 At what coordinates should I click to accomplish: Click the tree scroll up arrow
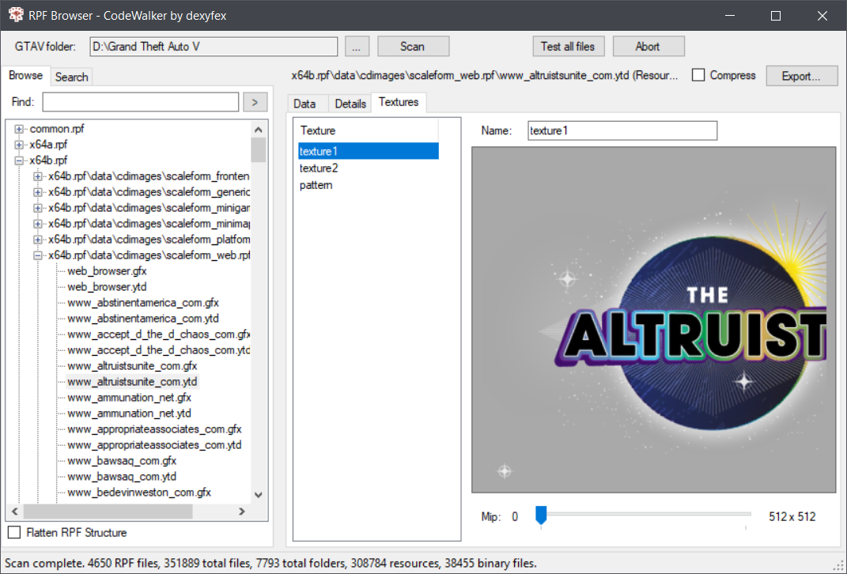(x=258, y=129)
